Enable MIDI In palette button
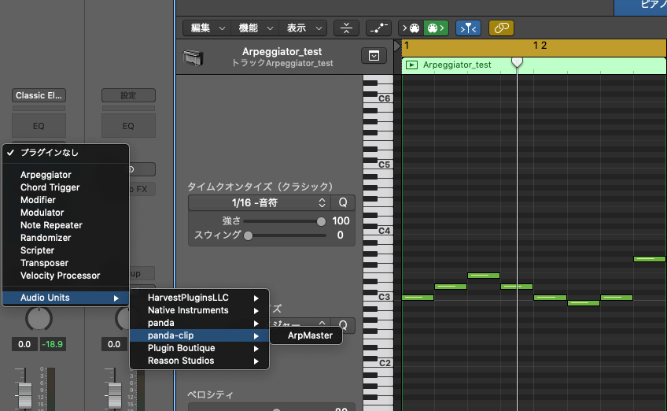The width and height of the screenshot is (667, 411). [411, 28]
